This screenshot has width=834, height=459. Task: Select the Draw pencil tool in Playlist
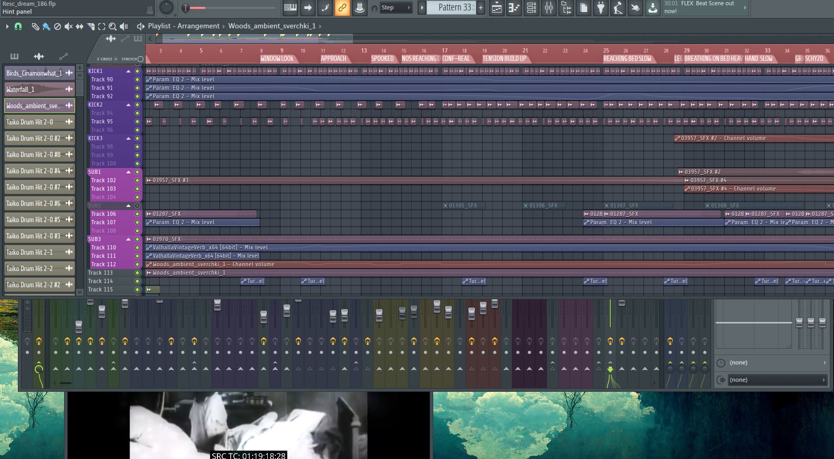click(x=35, y=26)
